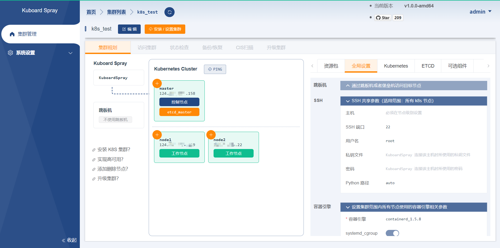Open the 集群列表 breadcrumb link
Screen dimensions: 500x248
116,12
